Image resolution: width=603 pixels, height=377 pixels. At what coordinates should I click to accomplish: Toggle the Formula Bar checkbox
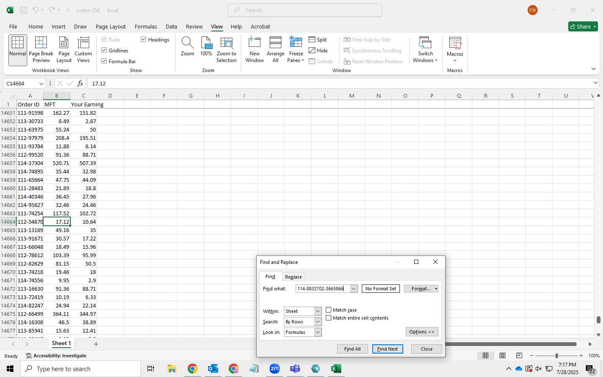(104, 61)
